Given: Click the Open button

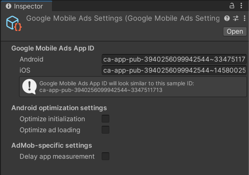Looking at the screenshot, I should tap(235, 32).
